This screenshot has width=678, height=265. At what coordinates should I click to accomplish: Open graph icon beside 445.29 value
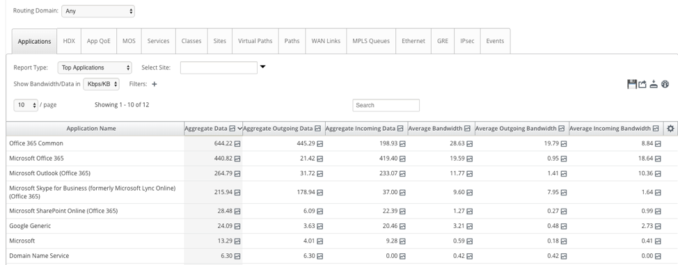click(320, 143)
